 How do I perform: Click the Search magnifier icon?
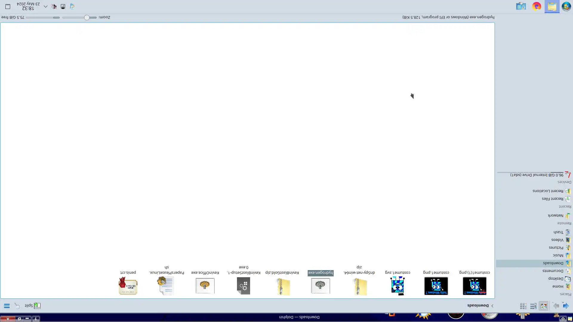[17, 306]
